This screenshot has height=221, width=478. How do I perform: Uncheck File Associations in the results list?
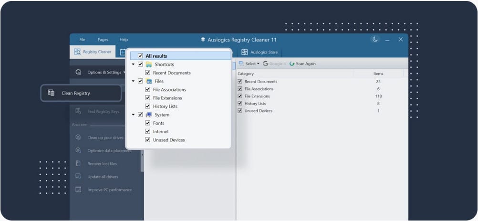pos(240,89)
